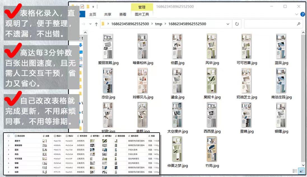Open the 主页 ribbon tab
Viewport: 307px width, 177px height.
pos(92,15)
